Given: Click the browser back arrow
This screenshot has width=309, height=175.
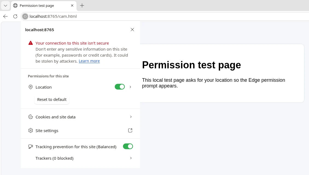Looking at the screenshot, I should click(5, 16).
